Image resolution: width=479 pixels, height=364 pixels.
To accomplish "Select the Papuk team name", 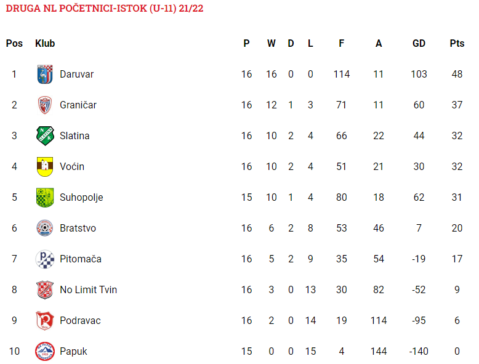I will click(73, 352).
